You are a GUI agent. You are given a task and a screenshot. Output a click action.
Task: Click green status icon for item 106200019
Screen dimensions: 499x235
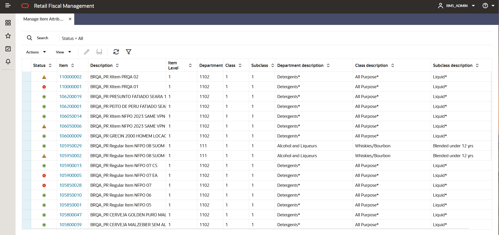[44, 97]
